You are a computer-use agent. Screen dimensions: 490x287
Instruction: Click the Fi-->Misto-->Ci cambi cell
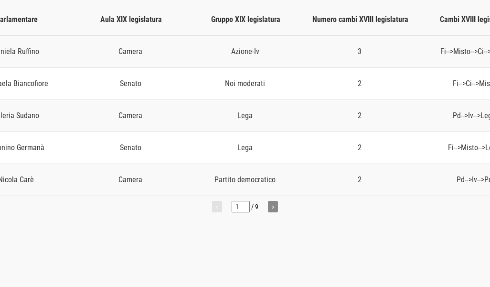[x=465, y=51]
